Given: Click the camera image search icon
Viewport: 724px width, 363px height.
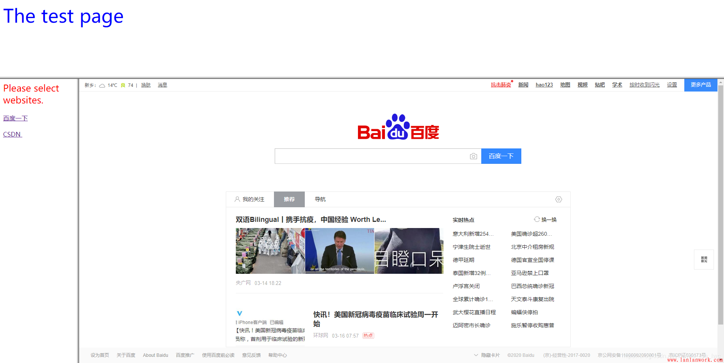Looking at the screenshot, I should pyautogui.click(x=473, y=156).
